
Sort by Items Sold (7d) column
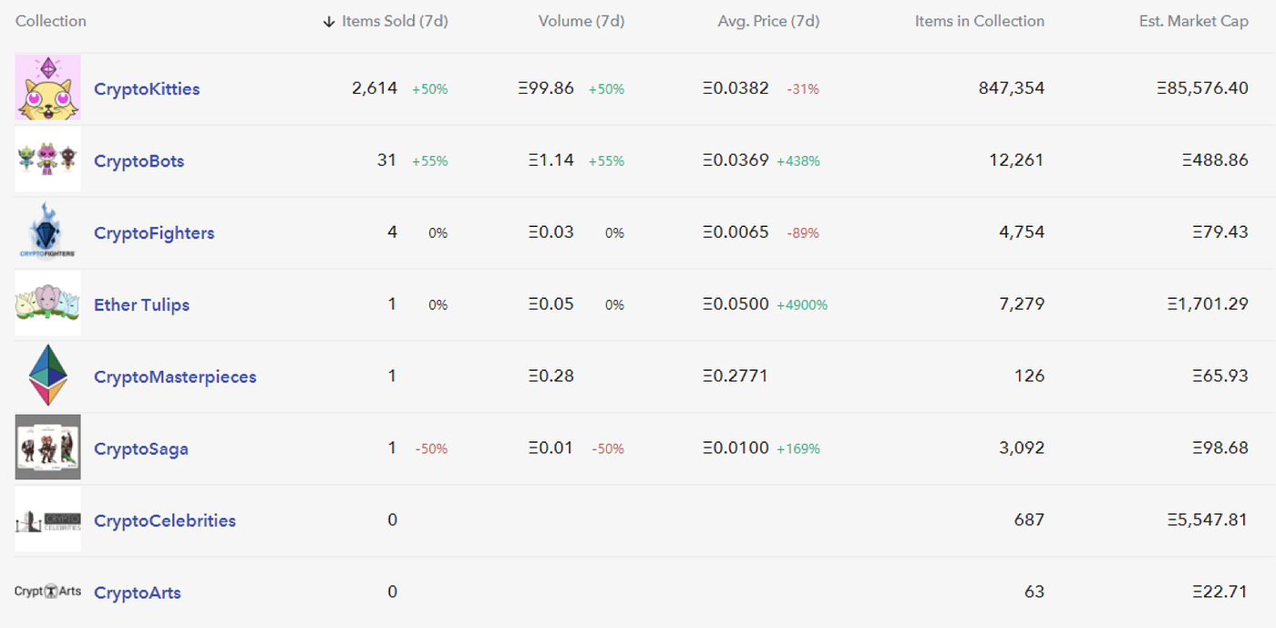coord(395,21)
